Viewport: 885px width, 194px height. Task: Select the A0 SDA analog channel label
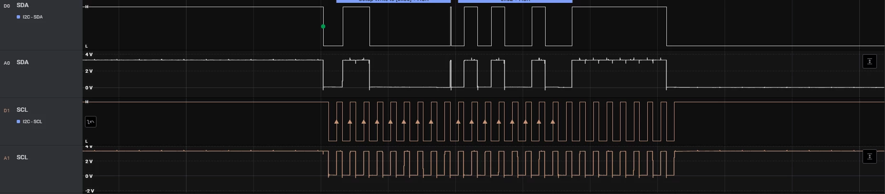22,62
